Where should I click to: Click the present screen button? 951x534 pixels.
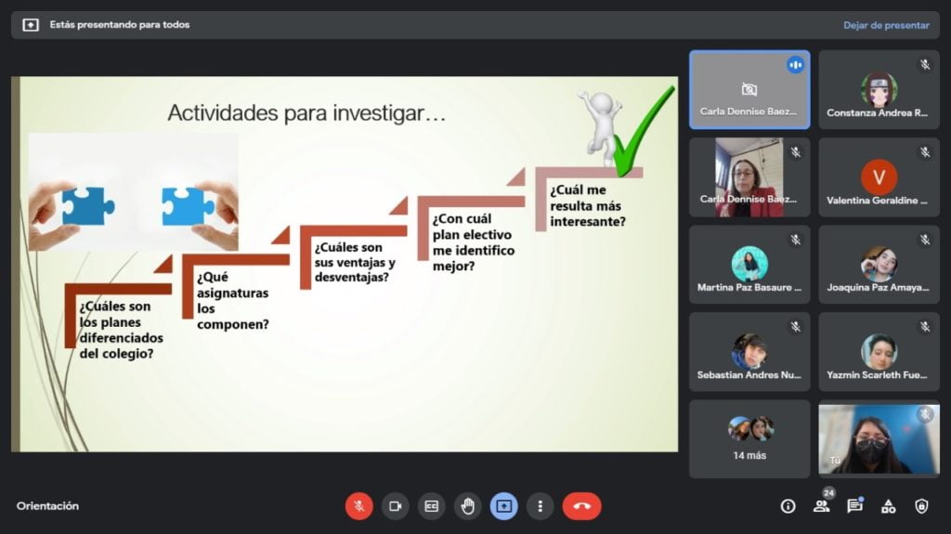point(504,506)
